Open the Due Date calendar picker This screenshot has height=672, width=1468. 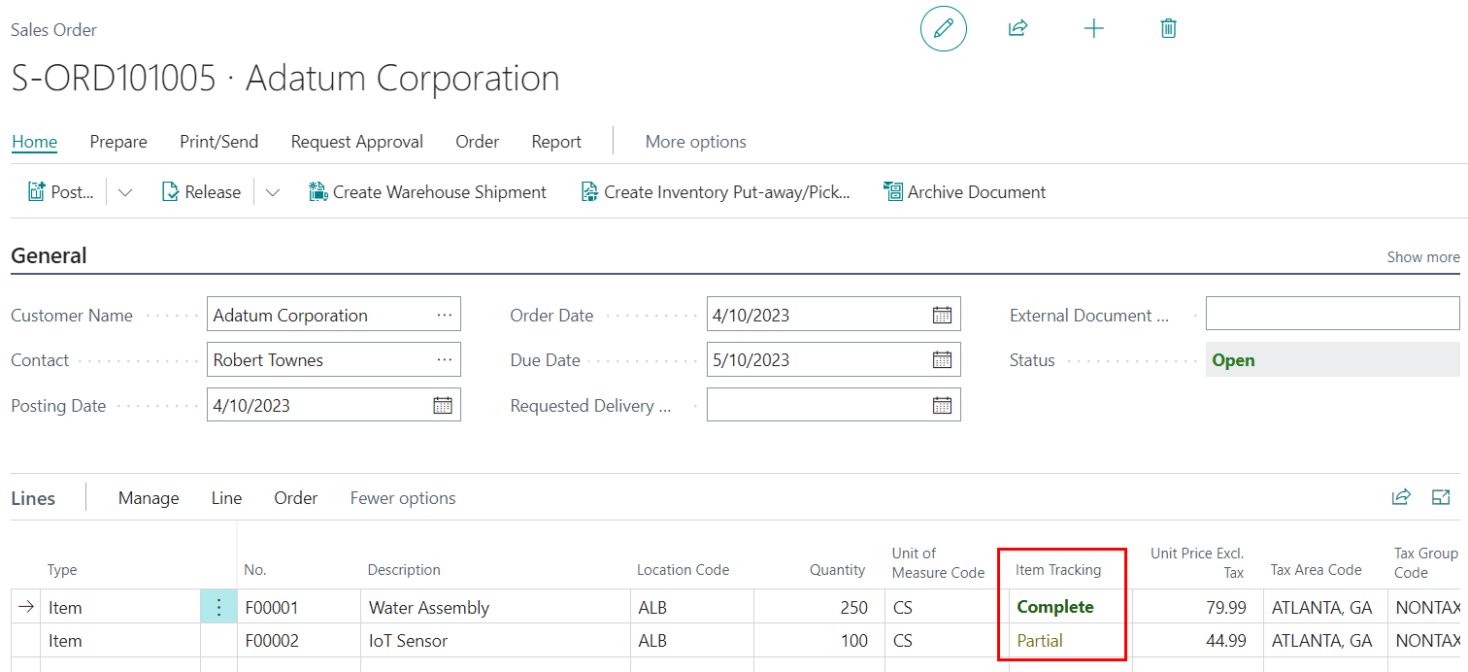[942, 359]
